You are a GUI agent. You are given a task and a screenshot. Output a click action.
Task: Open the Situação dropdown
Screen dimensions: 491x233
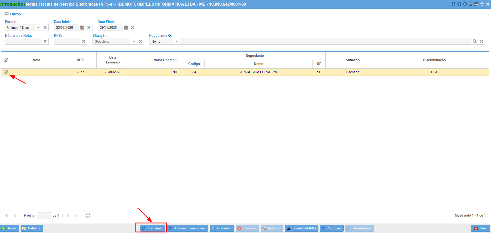point(134,41)
